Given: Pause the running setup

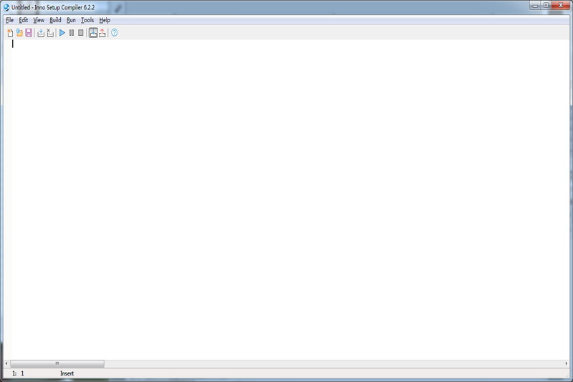Looking at the screenshot, I should (x=72, y=33).
